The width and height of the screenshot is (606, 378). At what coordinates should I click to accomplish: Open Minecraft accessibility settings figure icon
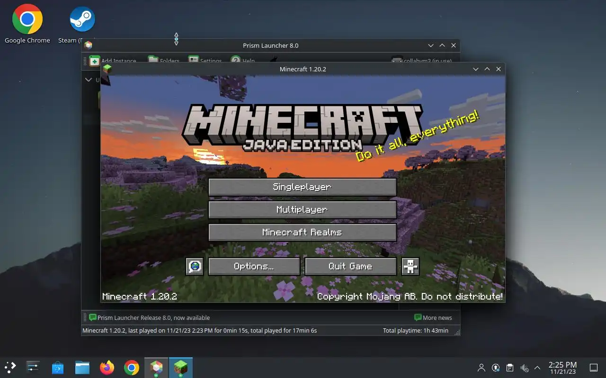pos(410,266)
